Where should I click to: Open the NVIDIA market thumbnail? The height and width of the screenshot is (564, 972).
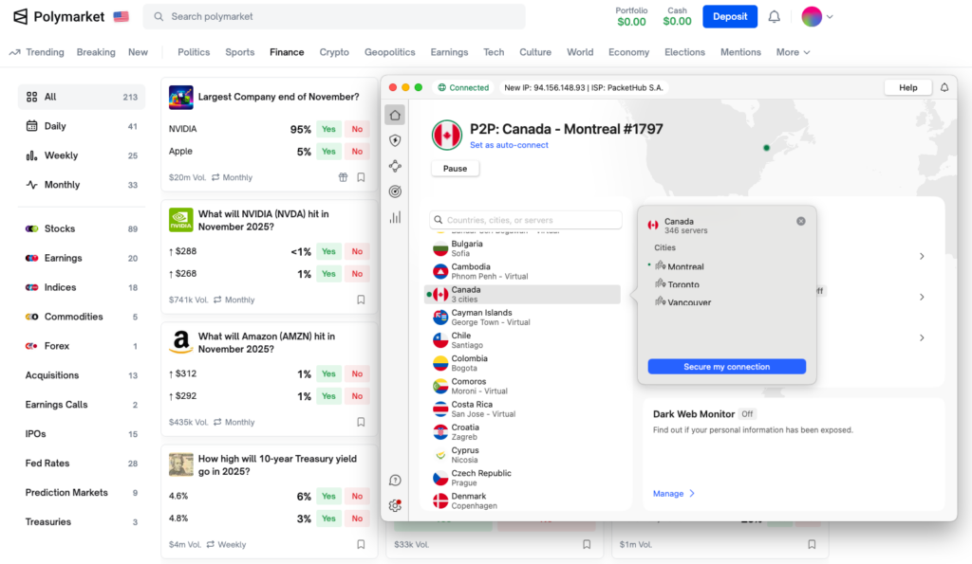click(181, 220)
